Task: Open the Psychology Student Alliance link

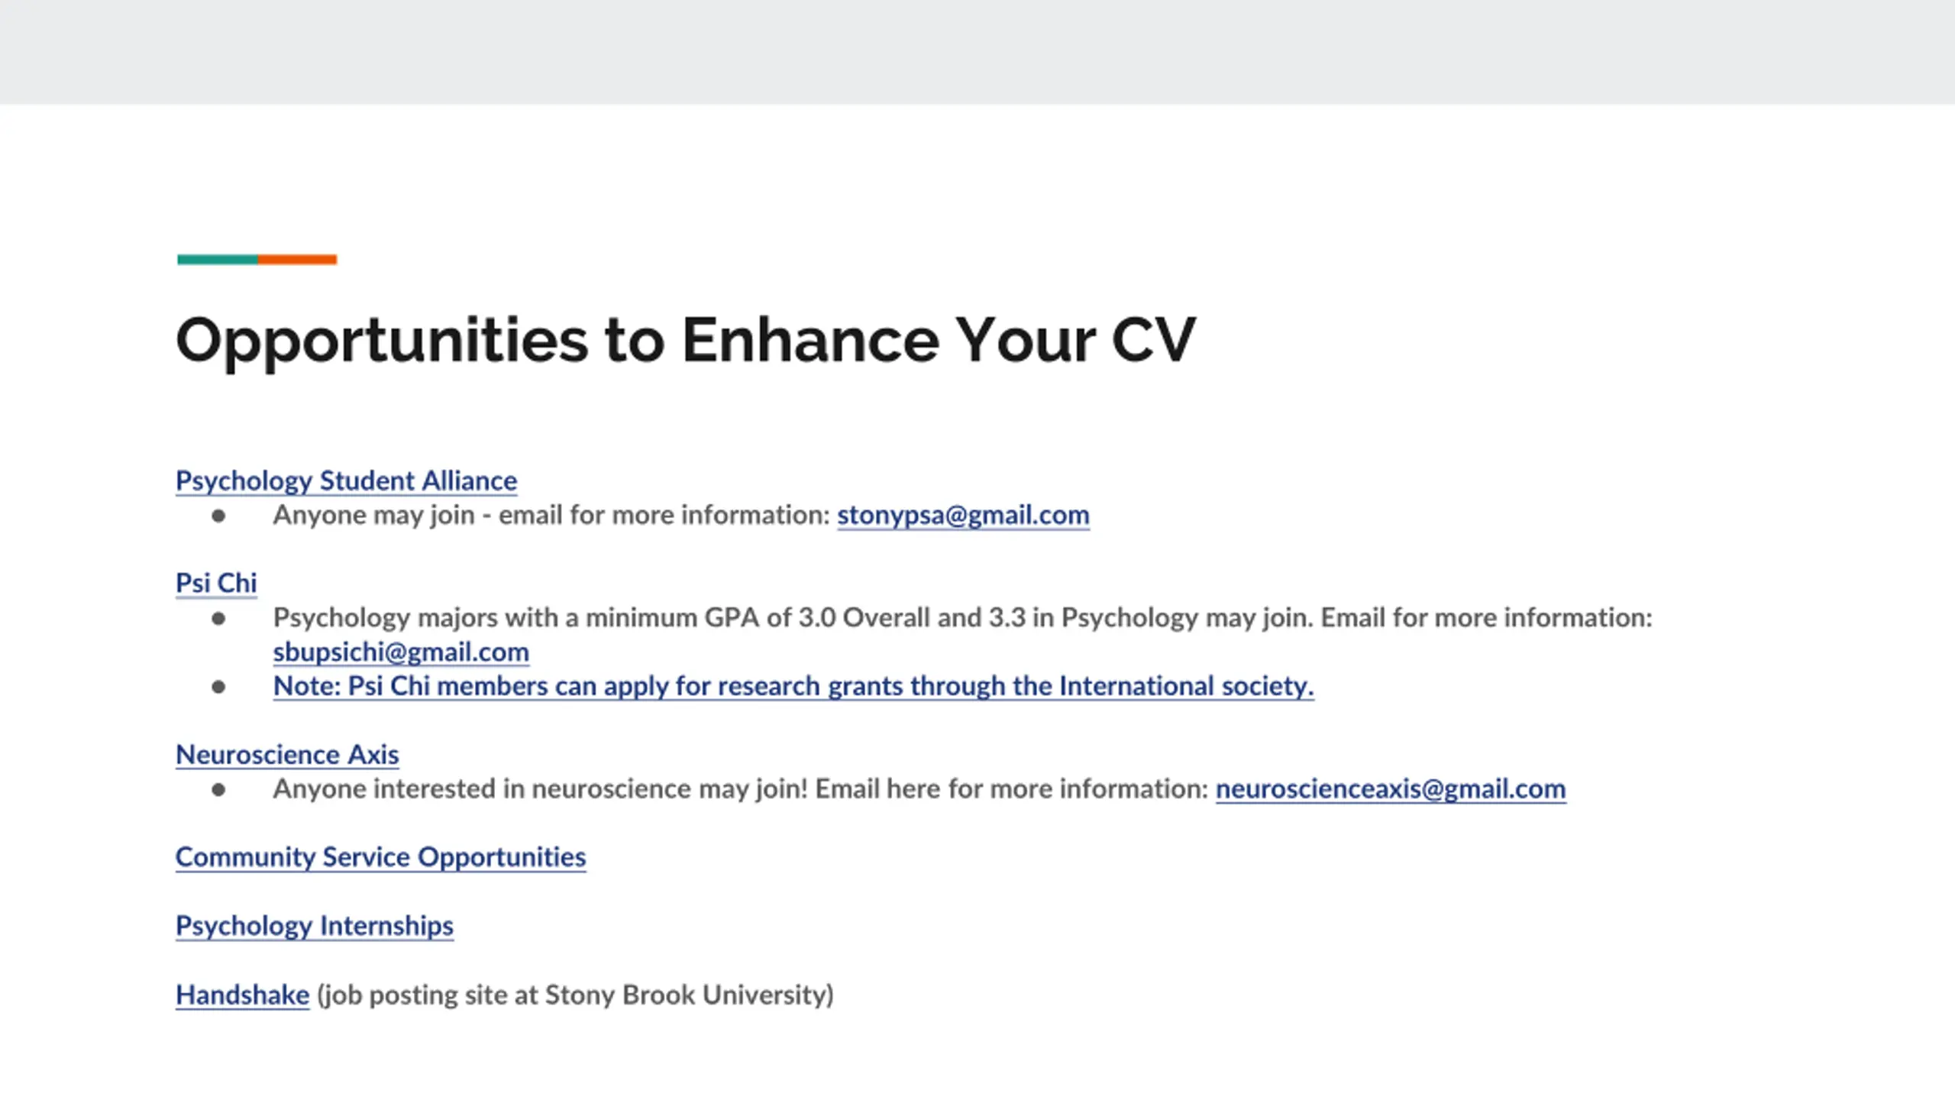Action: 346,480
